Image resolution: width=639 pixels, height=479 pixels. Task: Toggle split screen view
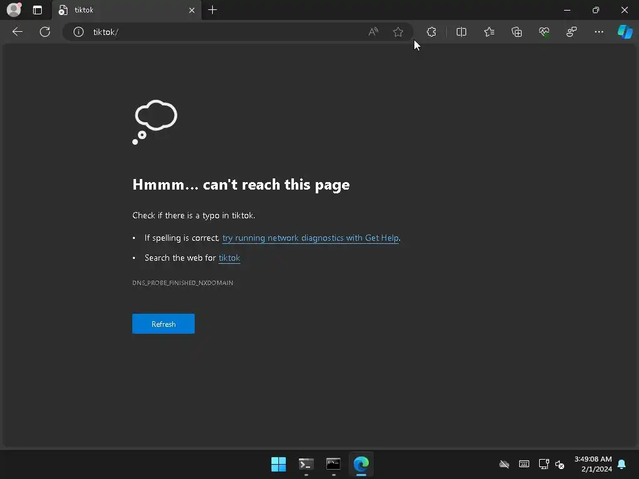coord(461,32)
